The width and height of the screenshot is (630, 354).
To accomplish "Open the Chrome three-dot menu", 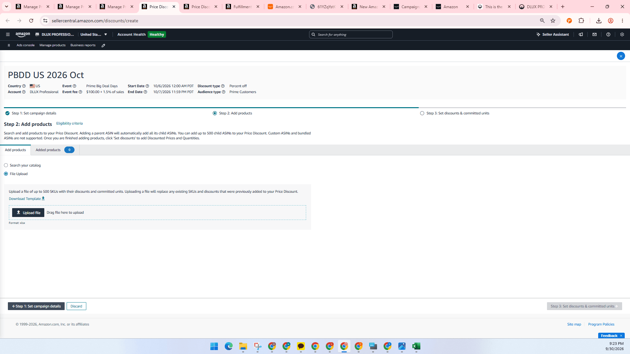I will pyautogui.click(x=622, y=21).
